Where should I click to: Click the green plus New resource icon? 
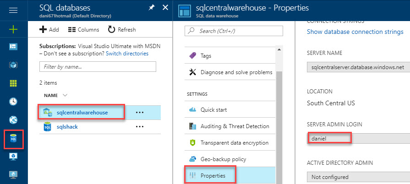[13, 29]
